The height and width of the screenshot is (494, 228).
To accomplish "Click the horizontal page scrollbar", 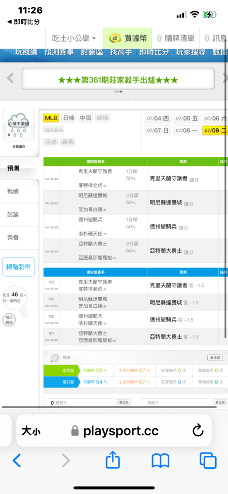I will click(109, 407).
